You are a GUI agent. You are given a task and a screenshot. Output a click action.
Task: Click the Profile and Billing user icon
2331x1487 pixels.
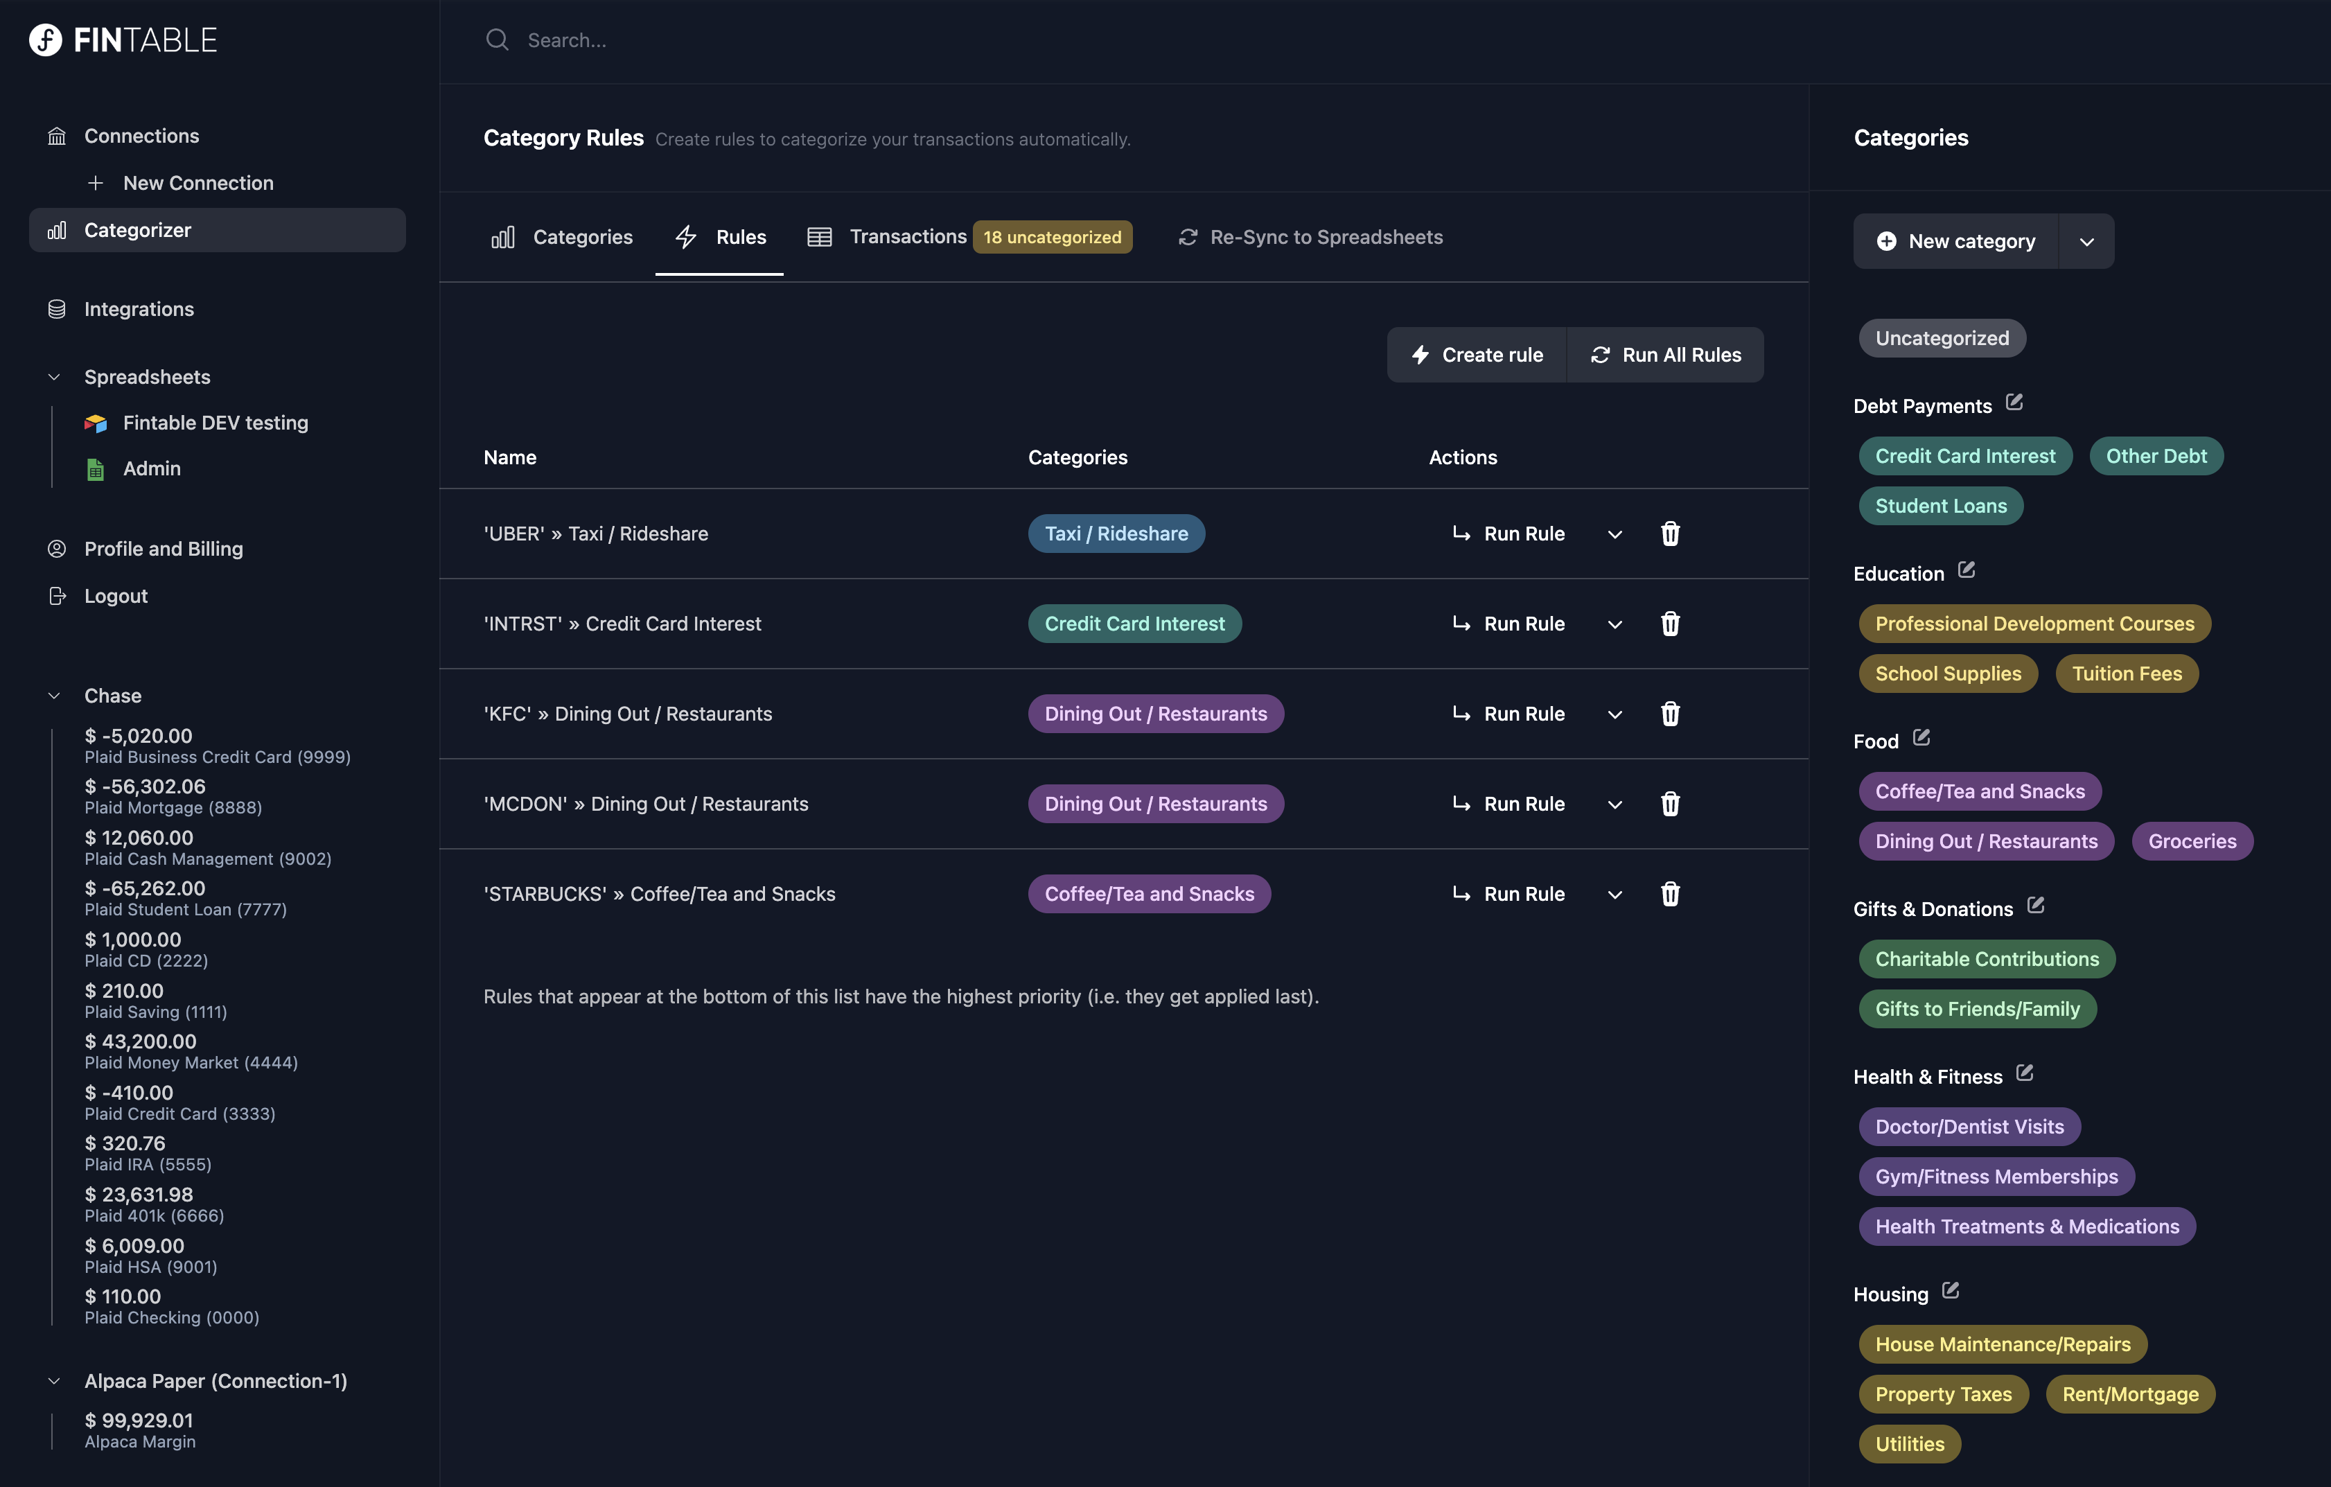(57, 549)
